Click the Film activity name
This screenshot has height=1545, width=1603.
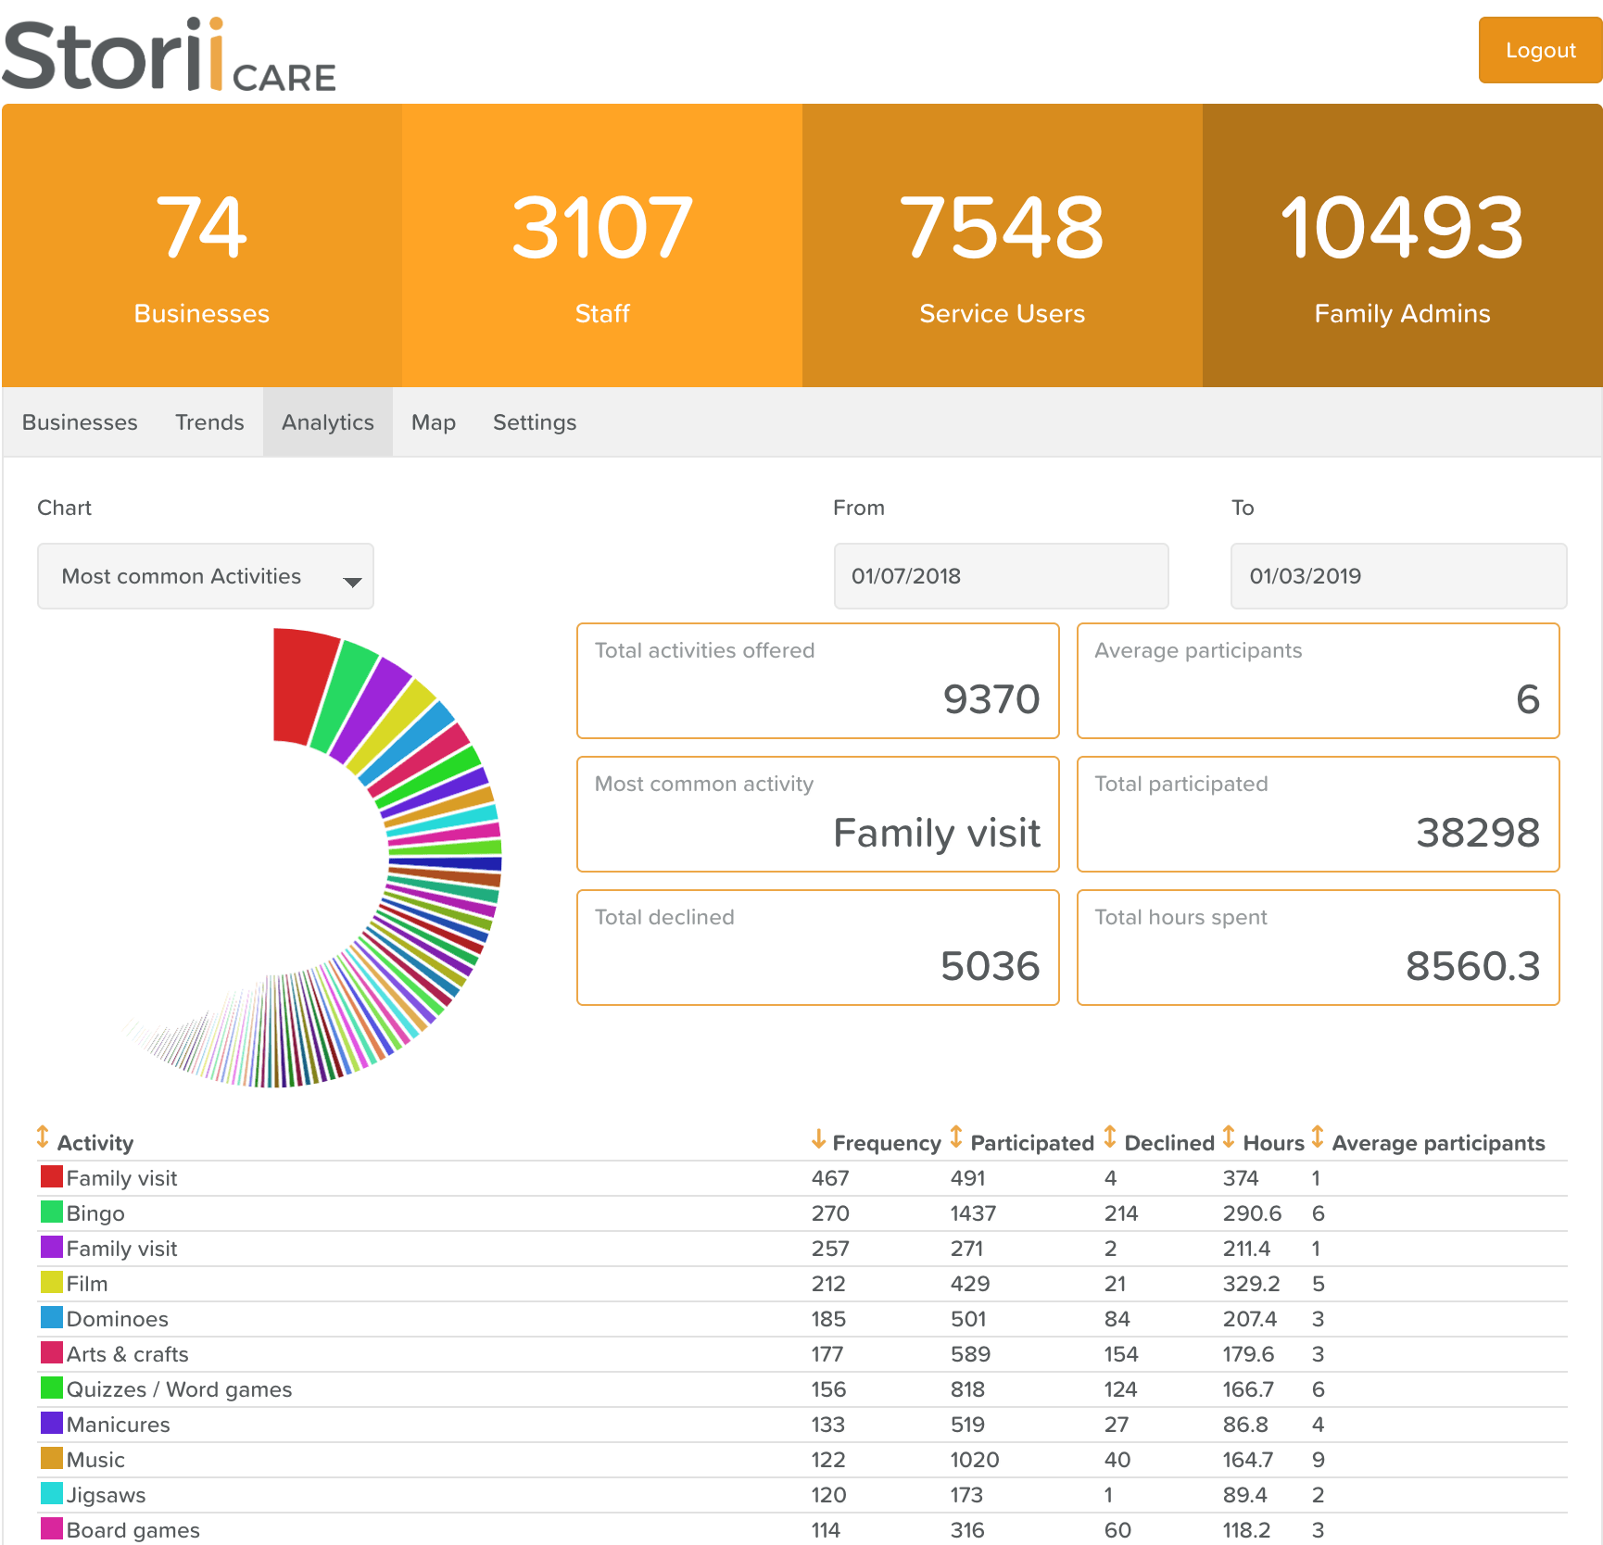[87, 1284]
